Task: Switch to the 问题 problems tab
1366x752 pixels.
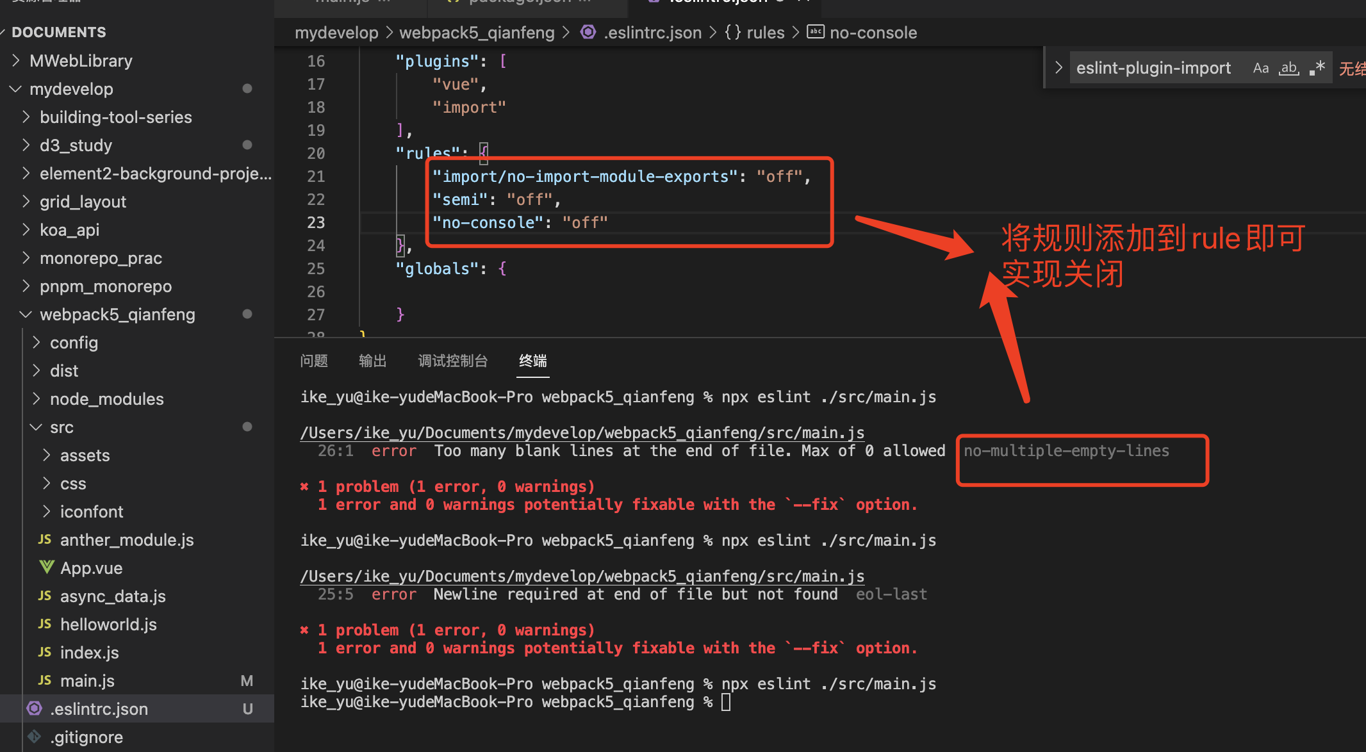Action: coord(314,361)
